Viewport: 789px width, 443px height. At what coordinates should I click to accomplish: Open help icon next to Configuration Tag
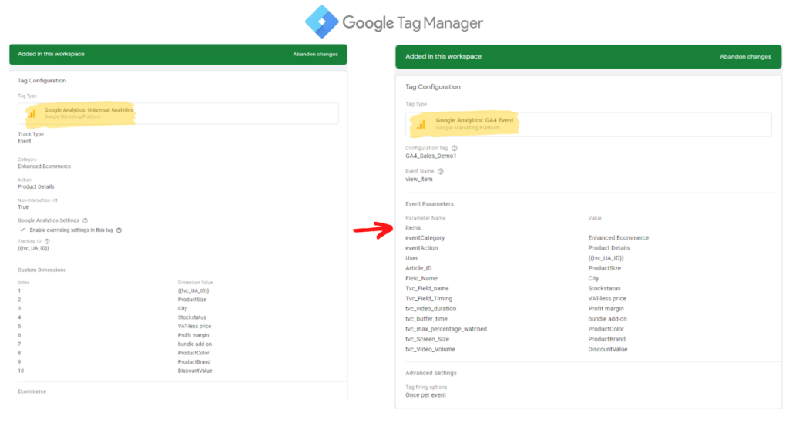(x=455, y=148)
